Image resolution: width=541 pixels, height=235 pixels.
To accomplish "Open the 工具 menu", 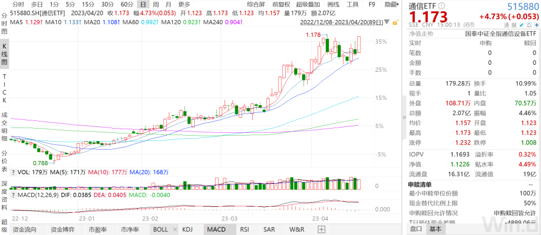I will (352, 4).
